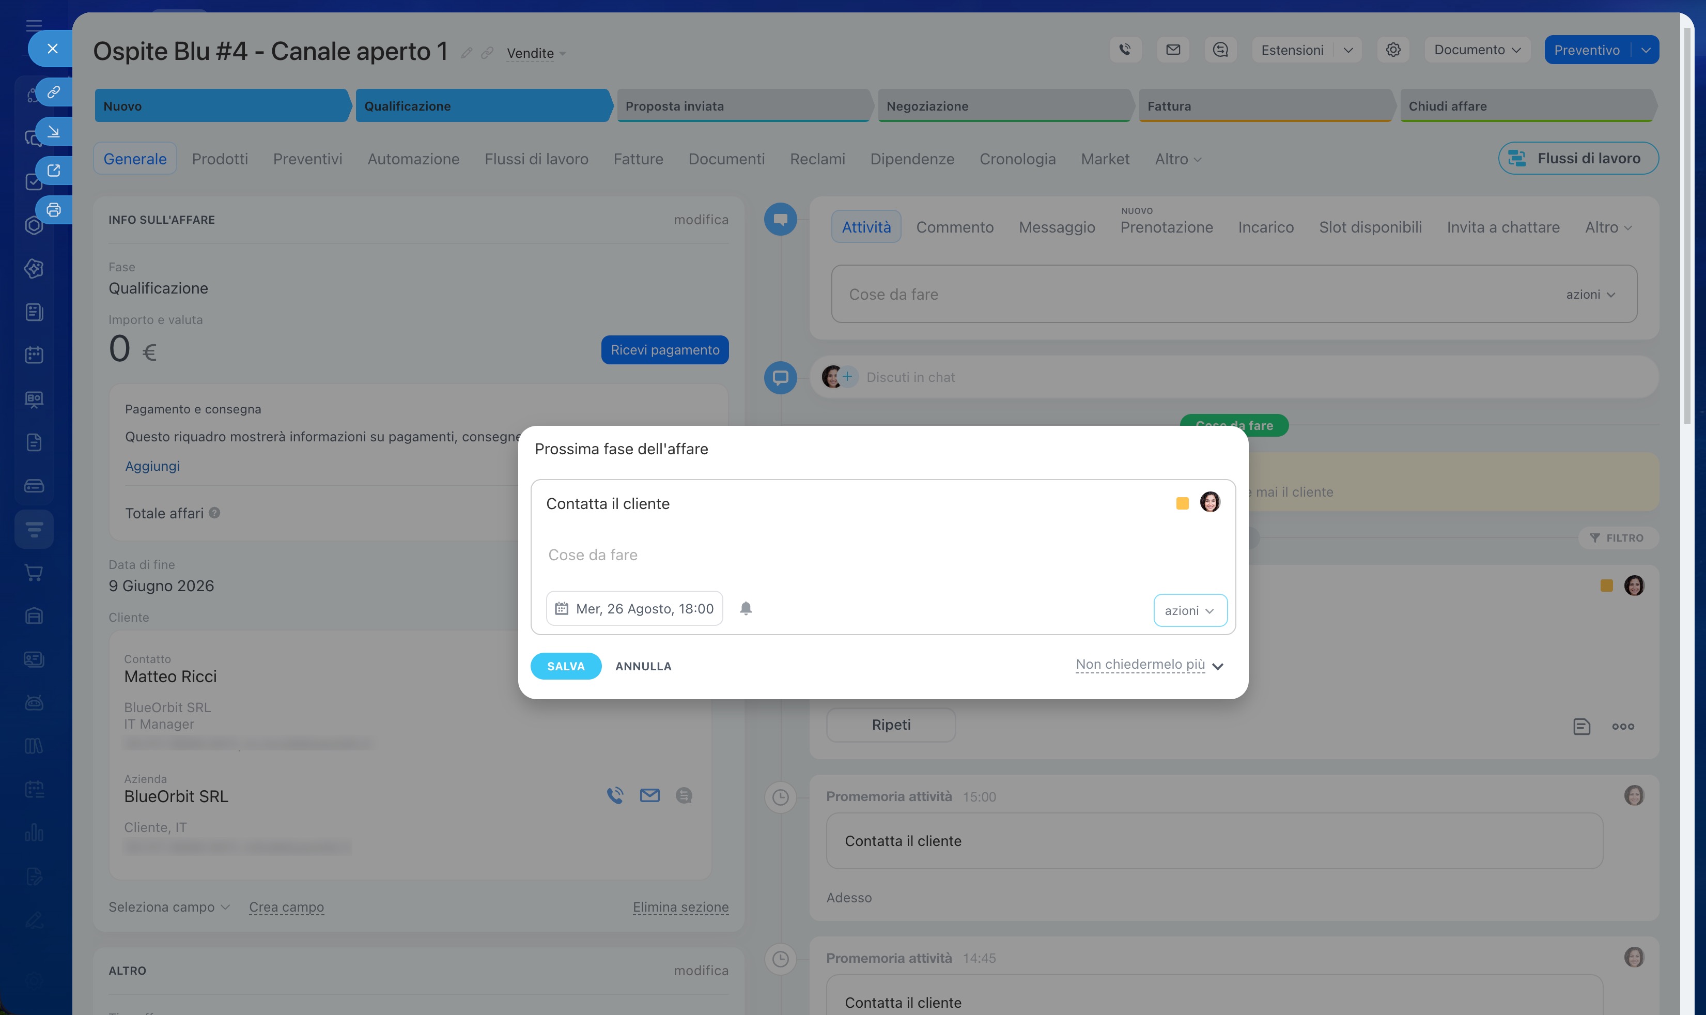Click responsible person avatar in dialog
1706x1015 pixels.
click(x=1209, y=502)
